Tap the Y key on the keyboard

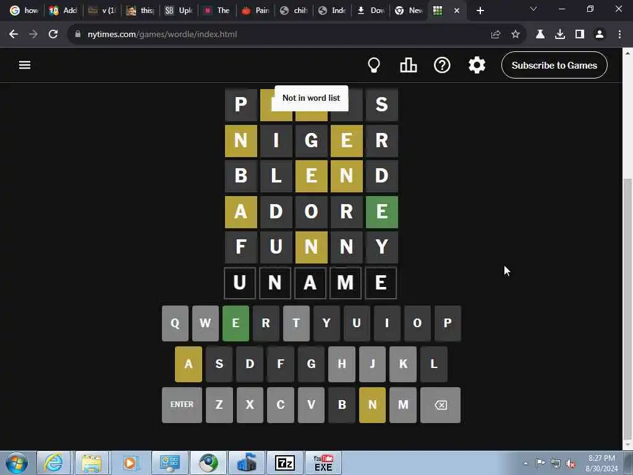[326, 323]
